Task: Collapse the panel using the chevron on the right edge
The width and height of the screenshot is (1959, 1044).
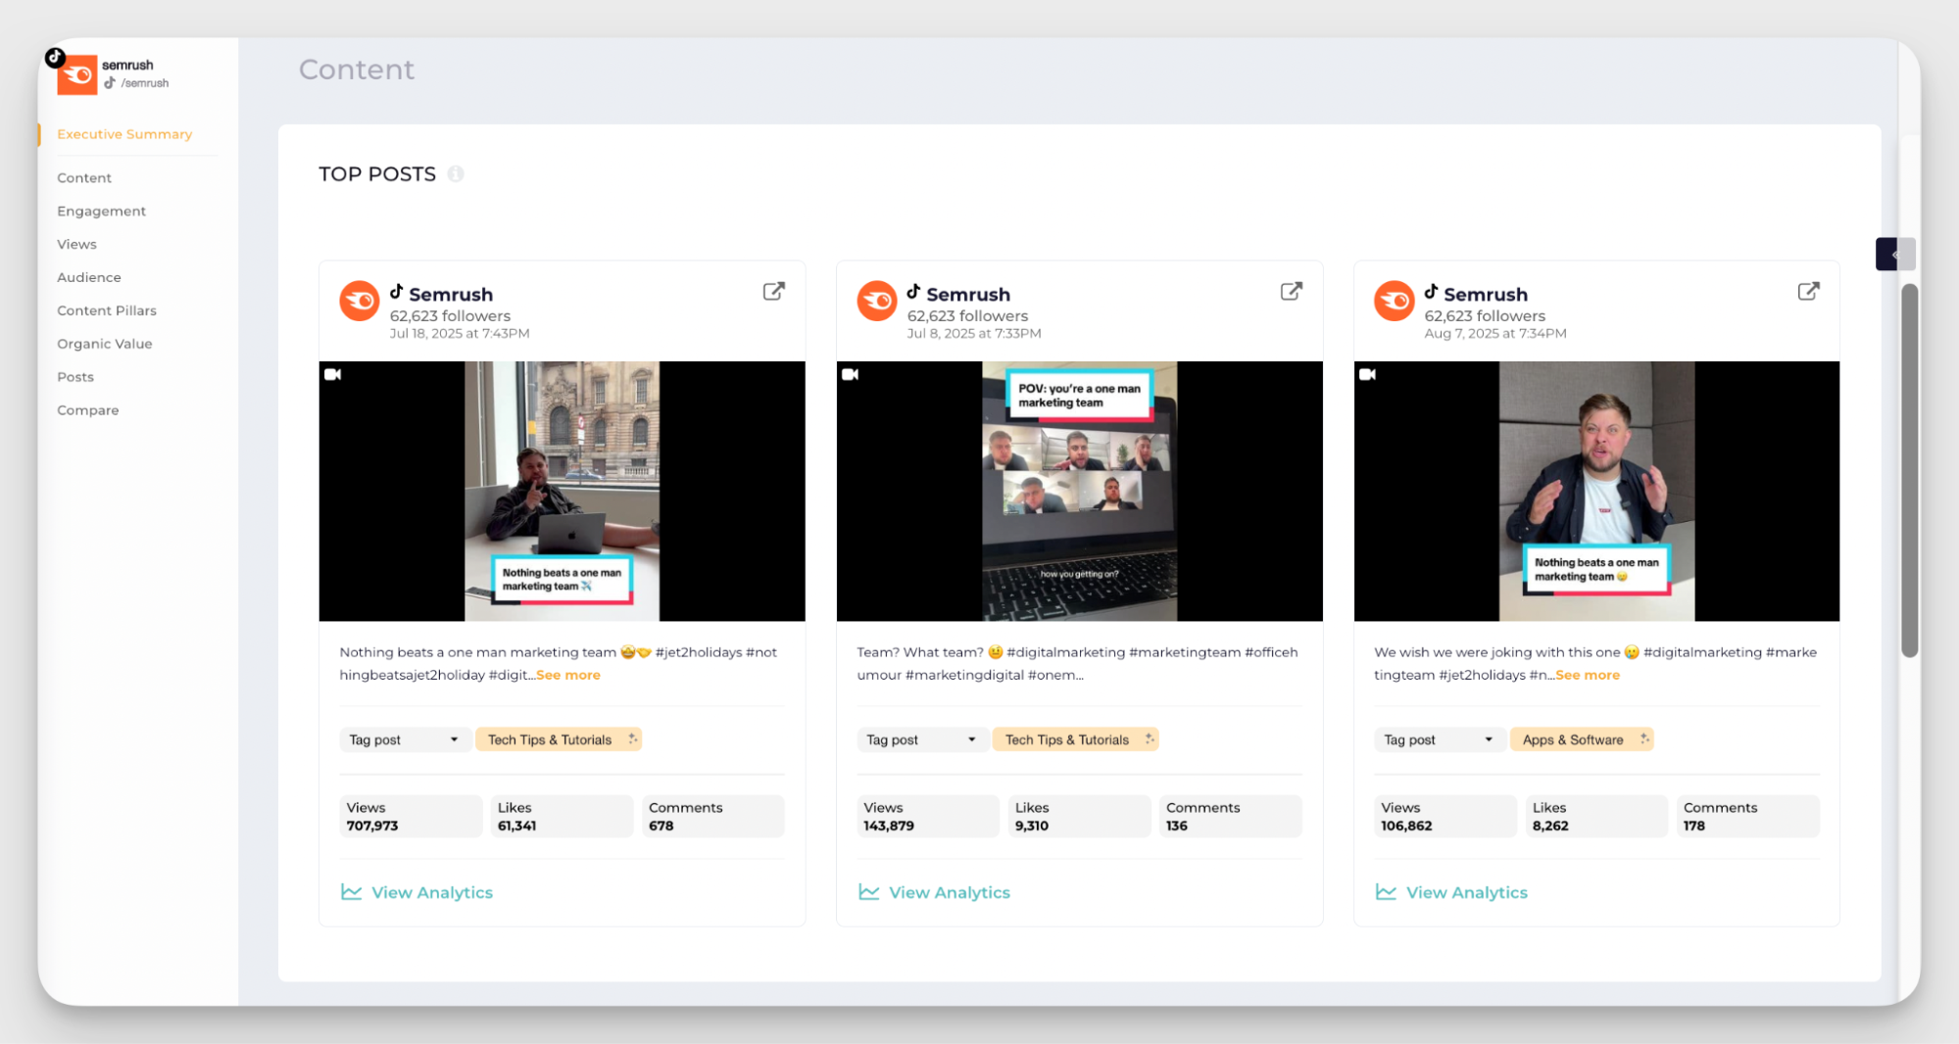Action: point(1895,254)
